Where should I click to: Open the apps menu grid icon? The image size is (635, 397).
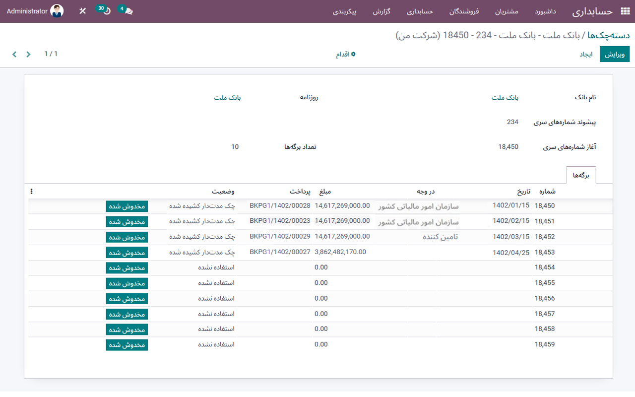(624, 10)
